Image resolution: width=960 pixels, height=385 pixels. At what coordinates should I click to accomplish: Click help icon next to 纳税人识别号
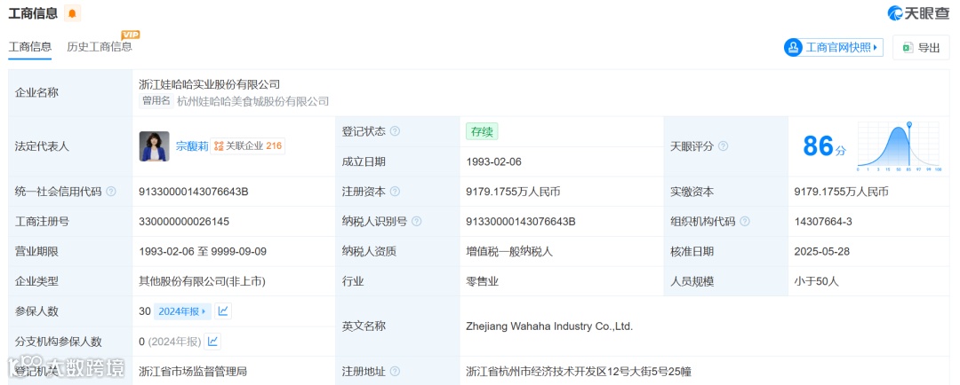(417, 221)
